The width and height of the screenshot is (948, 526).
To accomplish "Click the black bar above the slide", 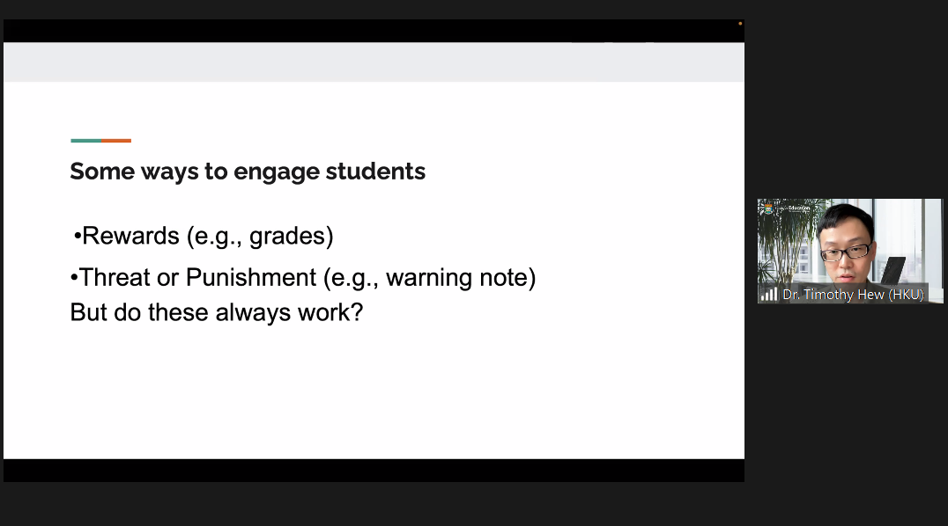I will tap(374, 31).
